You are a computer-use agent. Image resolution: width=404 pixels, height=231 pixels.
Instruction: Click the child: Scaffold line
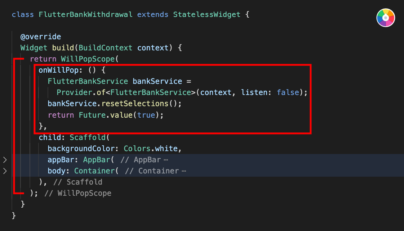(x=74, y=137)
